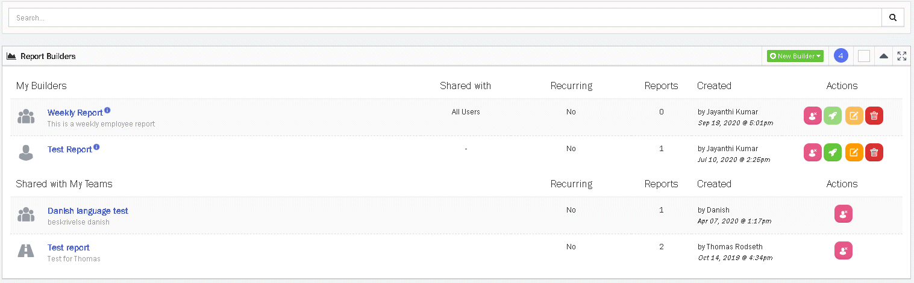Delete the Weekly Report builder
The image size is (914, 283).
point(874,116)
